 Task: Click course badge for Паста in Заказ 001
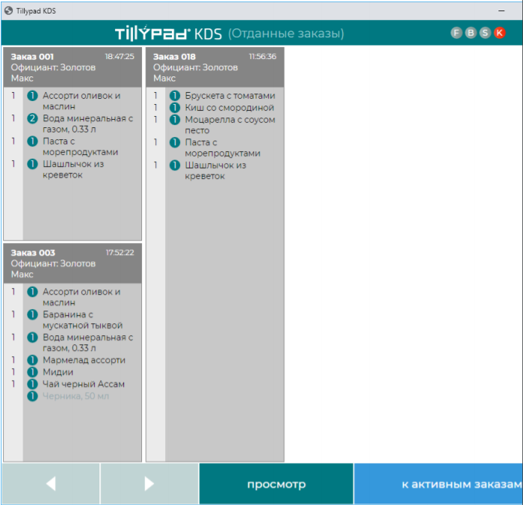click(32, 141)
